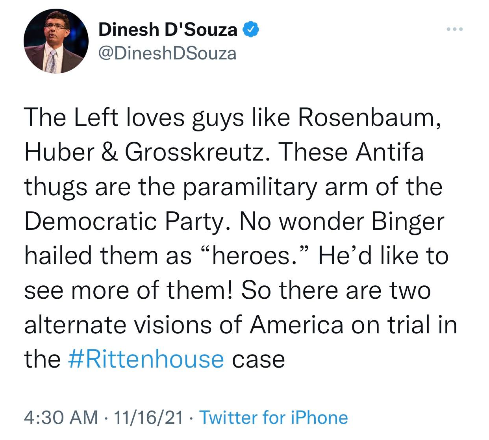Open the @DineshDSouza handle link
Screen dimensions: 489x440
(167, 54)
